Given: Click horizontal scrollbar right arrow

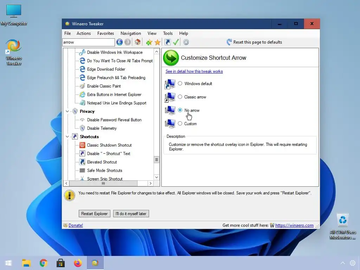Looking at the screenshot, I should [150, 183].
